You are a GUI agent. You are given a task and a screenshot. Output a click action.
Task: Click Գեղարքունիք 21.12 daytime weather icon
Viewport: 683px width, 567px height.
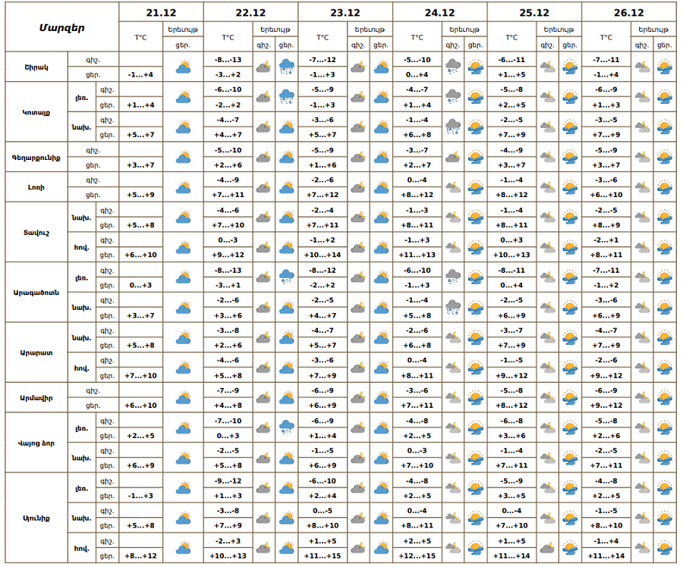(184, 157)
